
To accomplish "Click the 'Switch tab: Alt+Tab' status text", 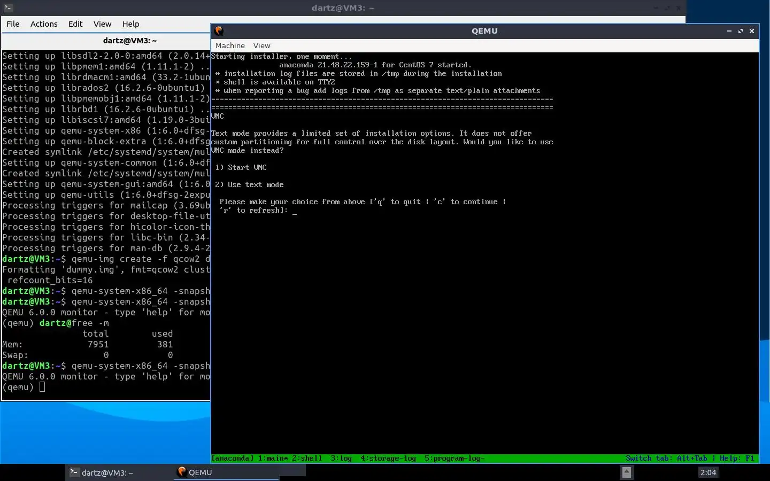I will point(666,459).
